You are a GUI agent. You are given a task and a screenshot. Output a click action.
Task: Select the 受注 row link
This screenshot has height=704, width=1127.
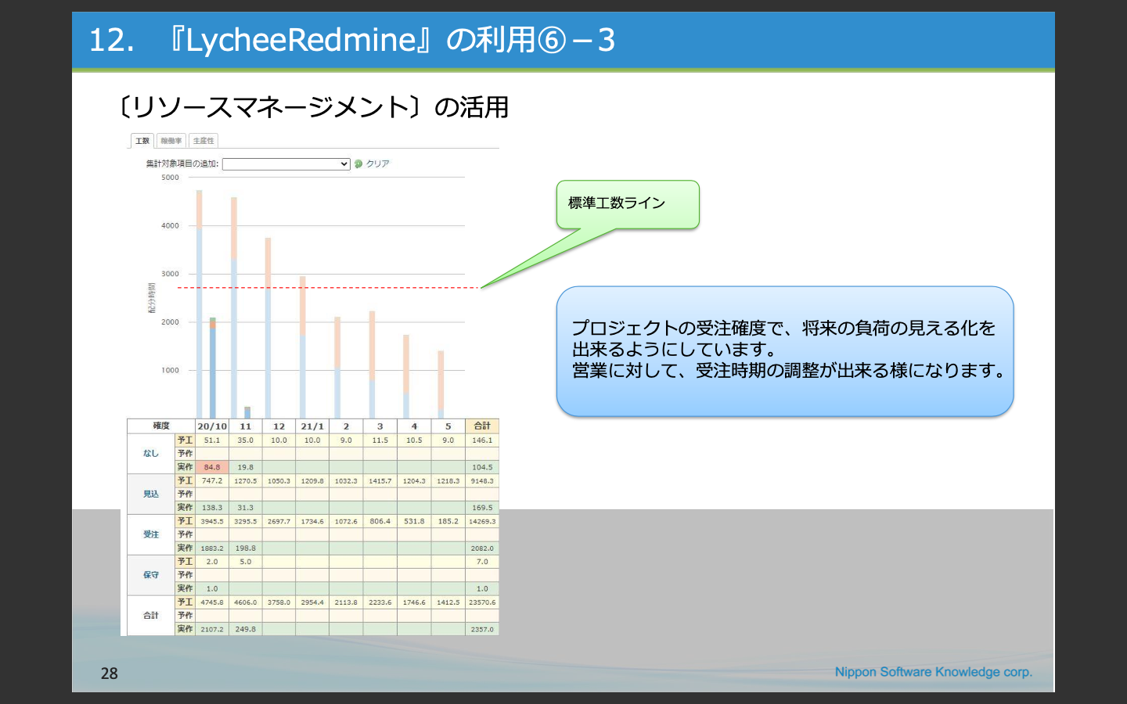click(151, 535)
